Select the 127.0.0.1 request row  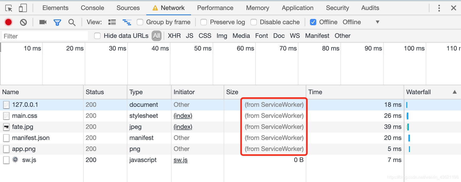click(x=230, y=105)
